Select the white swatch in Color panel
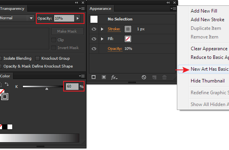Viewport: 229px width, 150px height. pos(10,127)
